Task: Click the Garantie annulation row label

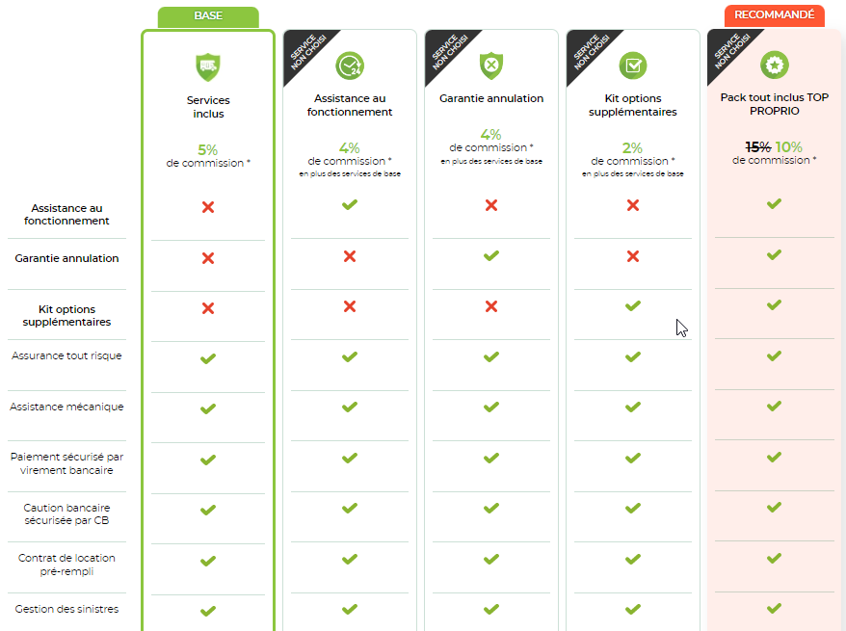Action: [x=67, y=258]
